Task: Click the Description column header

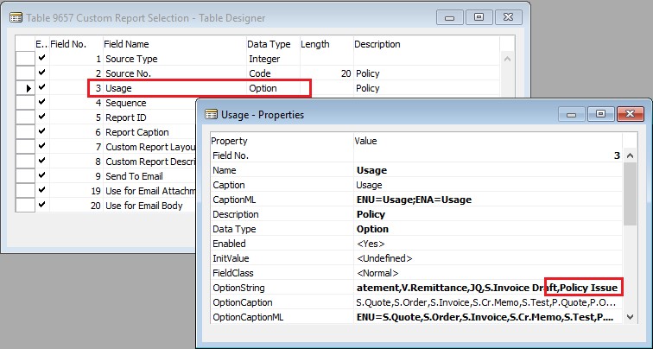Action: [x=377, y=44]
